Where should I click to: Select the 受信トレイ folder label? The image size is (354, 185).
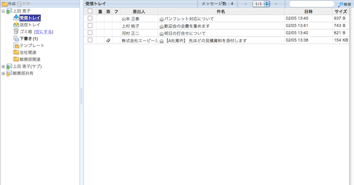30,18
